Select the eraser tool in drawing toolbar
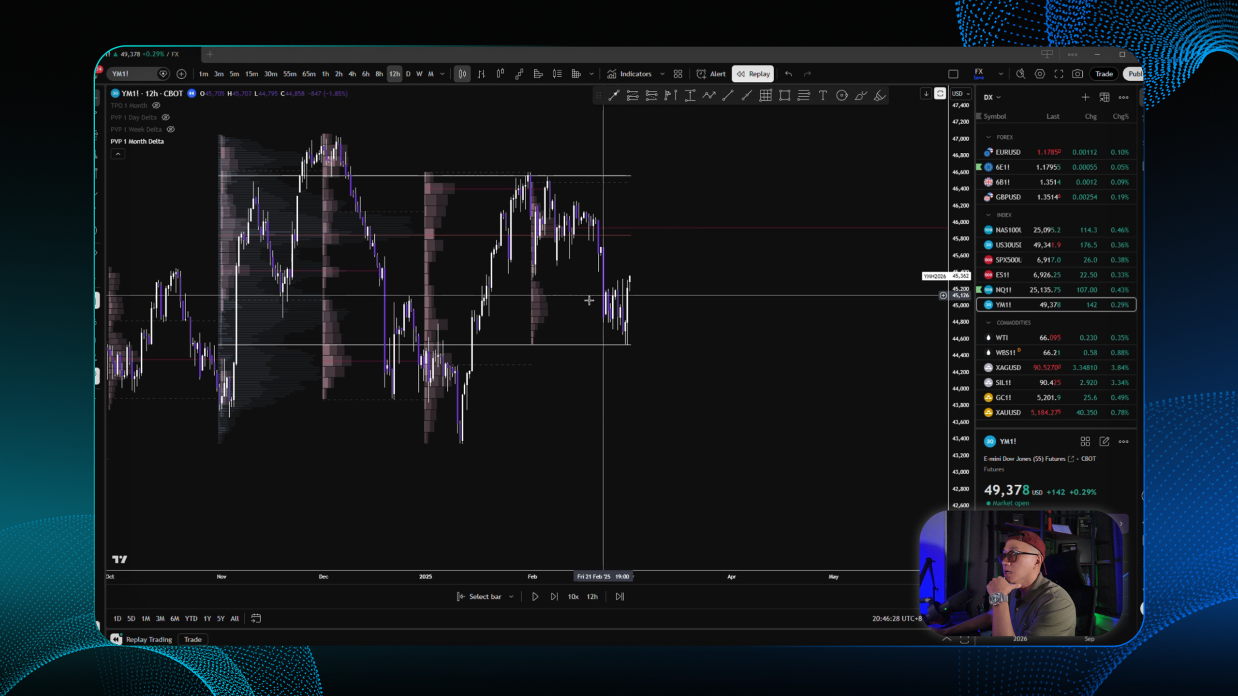The width and height of the screenshot is (1238, 696). pyautogui.click(x=880, y=96)
